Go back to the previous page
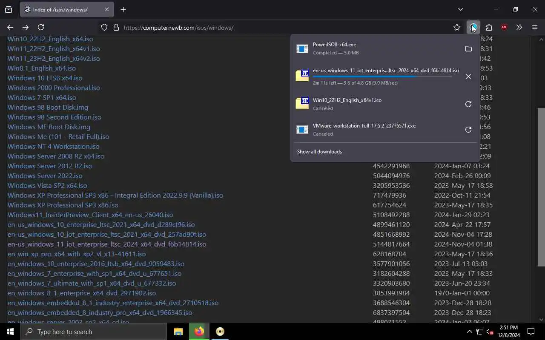This screenshot has width=545, height=340. coord(10,27)
